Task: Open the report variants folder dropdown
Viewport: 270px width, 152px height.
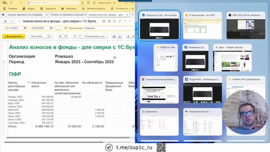Action: point(50,36)
